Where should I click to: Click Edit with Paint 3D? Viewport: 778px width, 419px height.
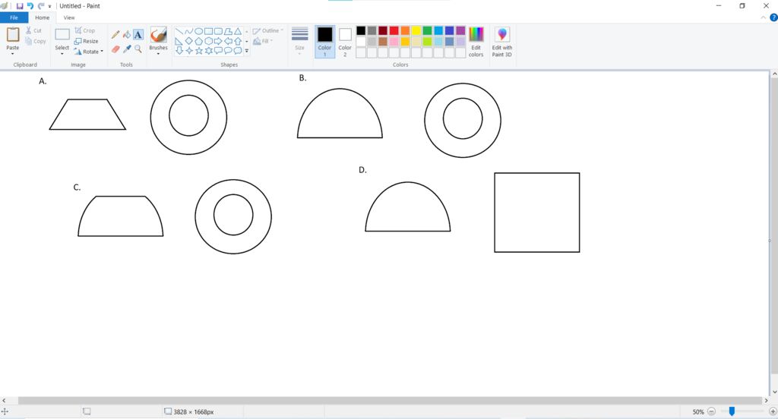point(501,42)
